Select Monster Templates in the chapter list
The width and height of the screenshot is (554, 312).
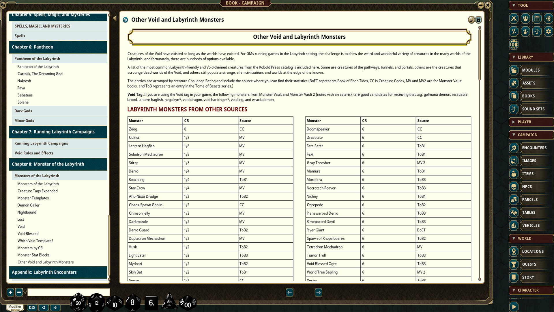tap(33, 198)
